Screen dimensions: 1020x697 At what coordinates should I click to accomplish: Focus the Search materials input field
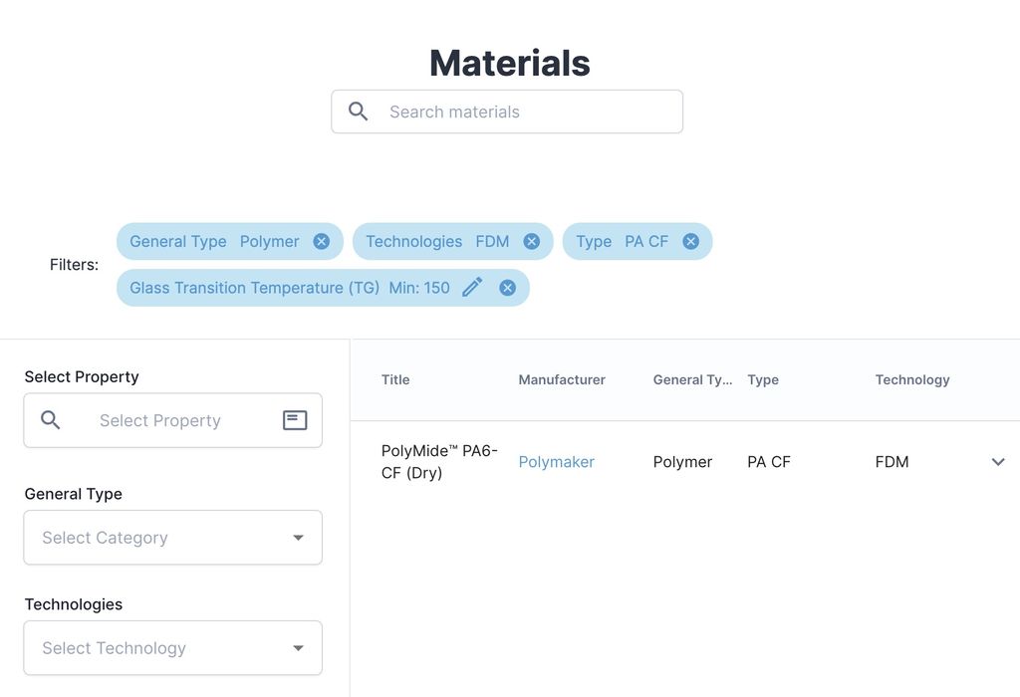point(528,112)
